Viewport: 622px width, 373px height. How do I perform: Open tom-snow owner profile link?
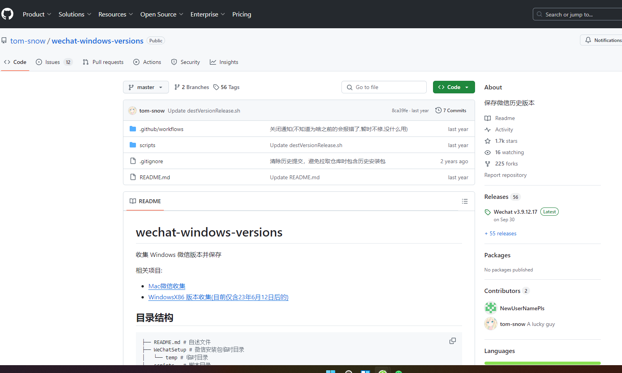[x=28, y=41]
